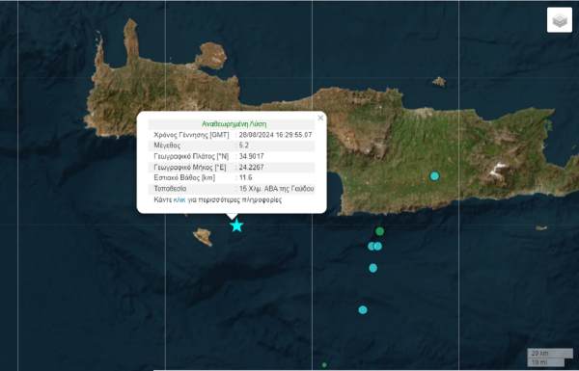Select the 'Εστιακό Βάθος [km]' label

184,177
